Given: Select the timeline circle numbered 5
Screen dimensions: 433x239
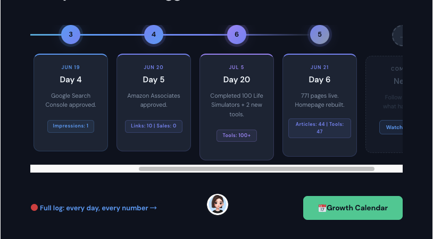Looking at the screenshot, I should 320,35.
